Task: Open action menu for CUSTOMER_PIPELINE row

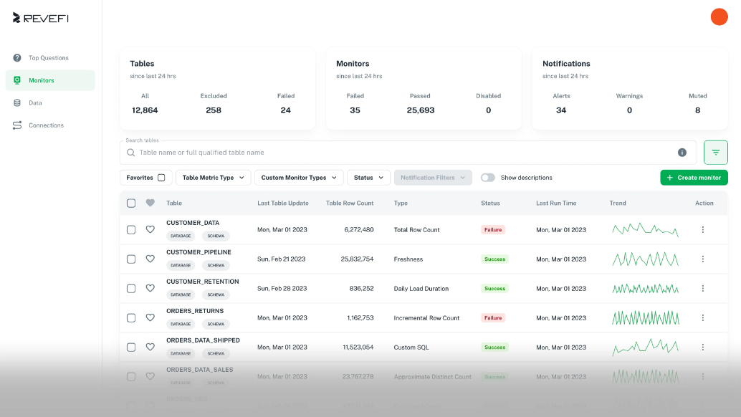Action: [702, 259]
